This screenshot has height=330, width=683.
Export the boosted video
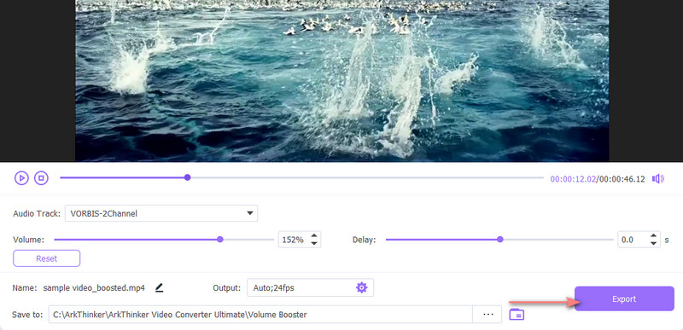point(624,298)
